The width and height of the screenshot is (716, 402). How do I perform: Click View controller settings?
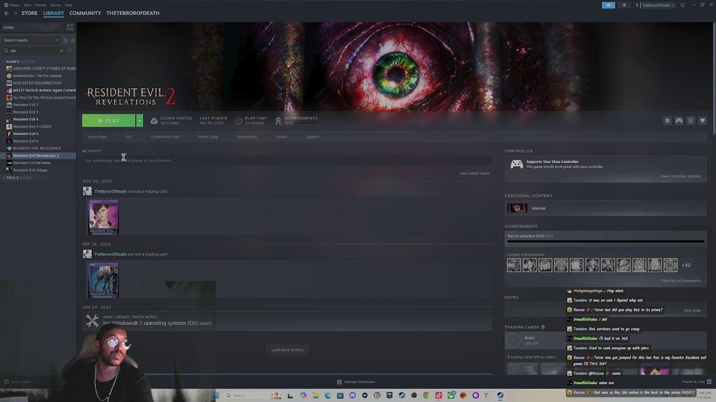[681, 176]
